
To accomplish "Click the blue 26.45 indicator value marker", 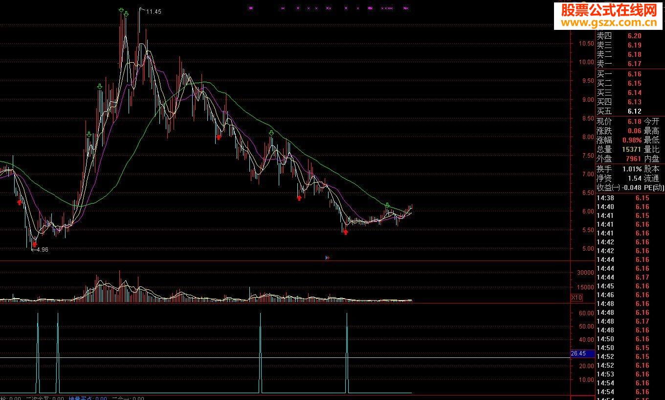I will 582,353.
